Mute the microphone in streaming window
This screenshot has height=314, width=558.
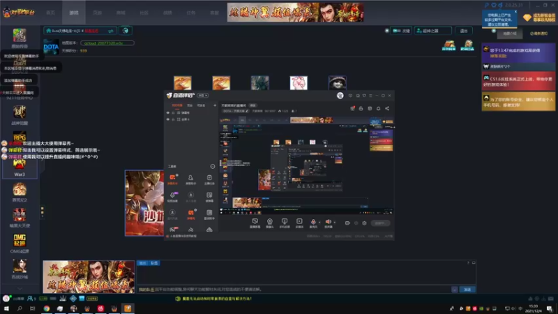click(313, 223)
